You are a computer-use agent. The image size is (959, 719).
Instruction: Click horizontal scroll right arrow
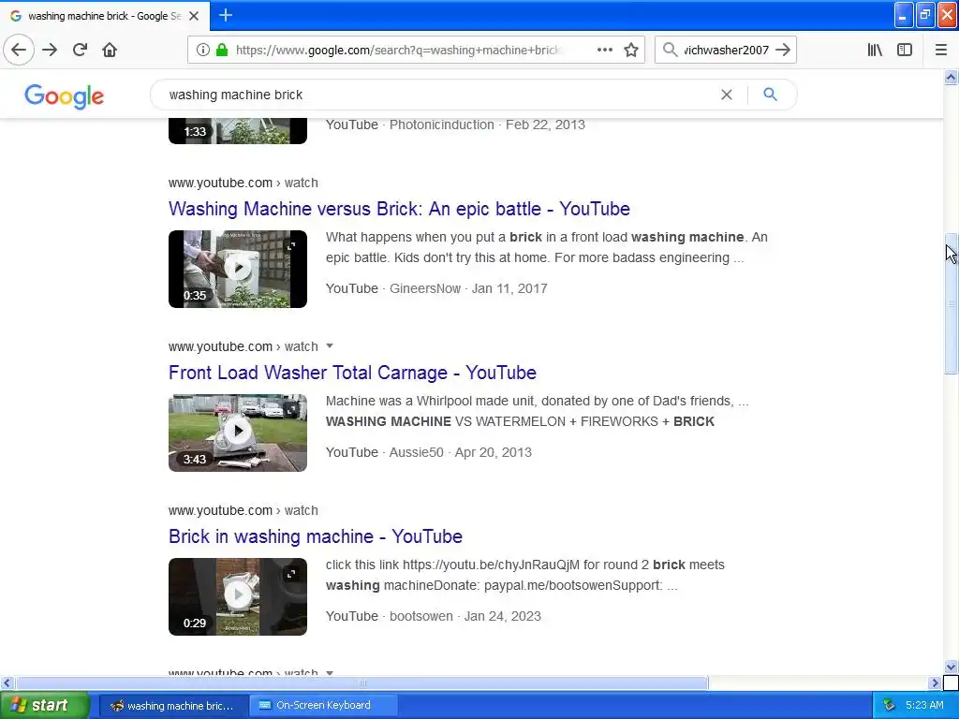(935, 682)
